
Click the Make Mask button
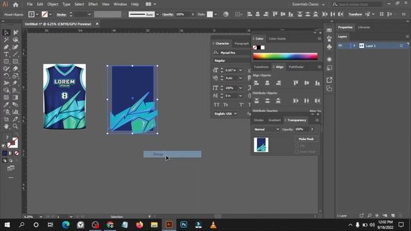pos(306,139)
